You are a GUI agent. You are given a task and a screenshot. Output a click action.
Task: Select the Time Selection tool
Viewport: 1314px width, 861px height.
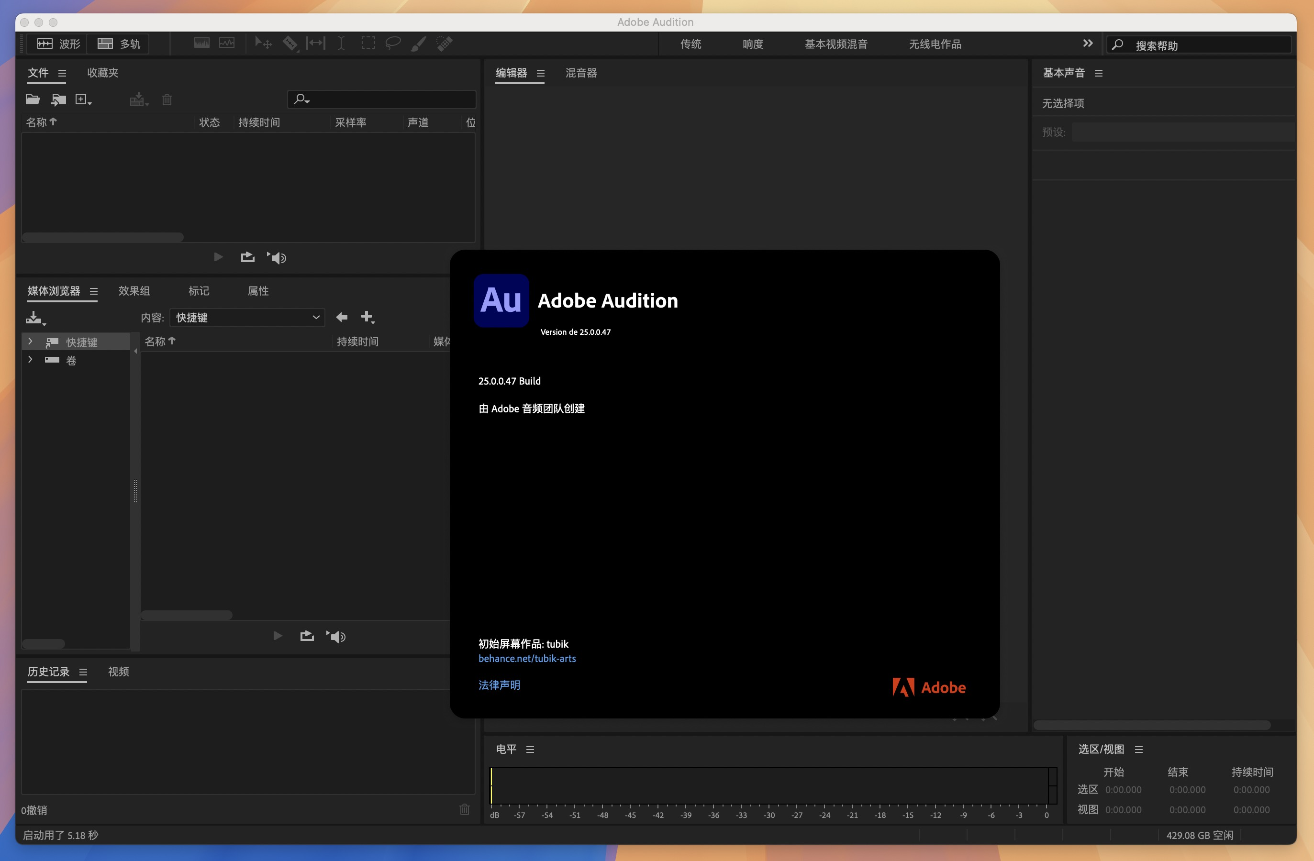[341, 43]
